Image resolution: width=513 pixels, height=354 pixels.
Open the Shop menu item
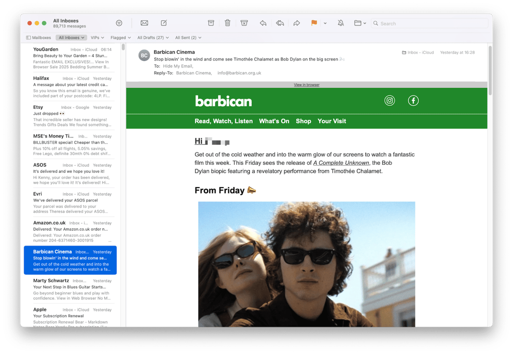pyautogui.click(x=303, y=121)
